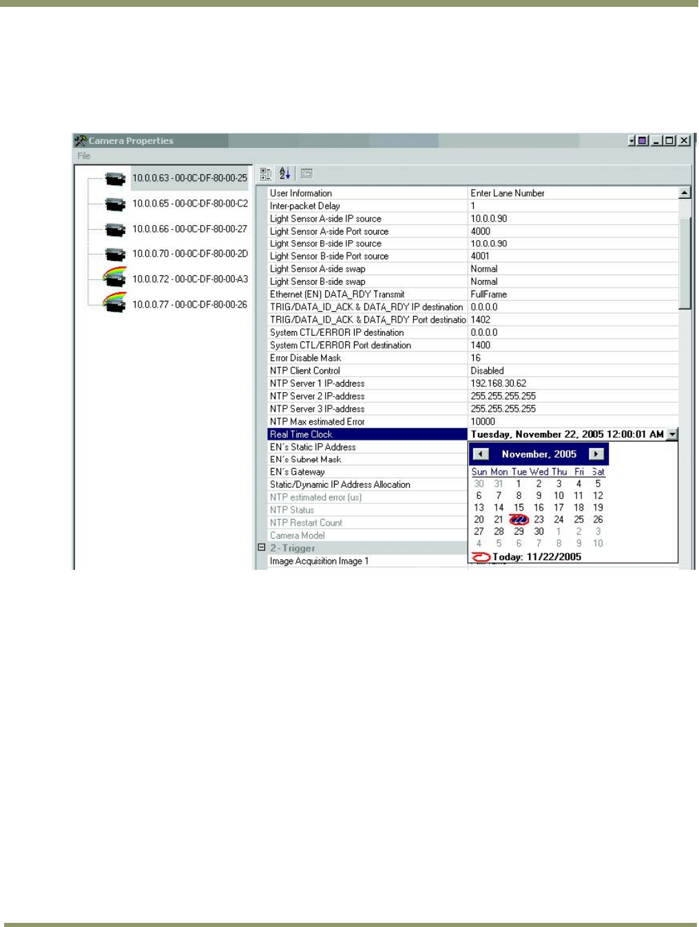Select tree item 10.0.0.70 - 00-0C-DF-80-00-2D

(190, 254)
